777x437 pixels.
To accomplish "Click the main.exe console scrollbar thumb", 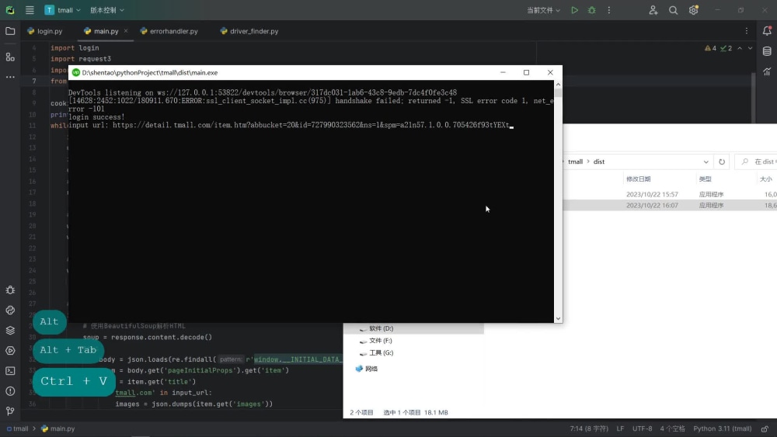I will coord(558,94).
